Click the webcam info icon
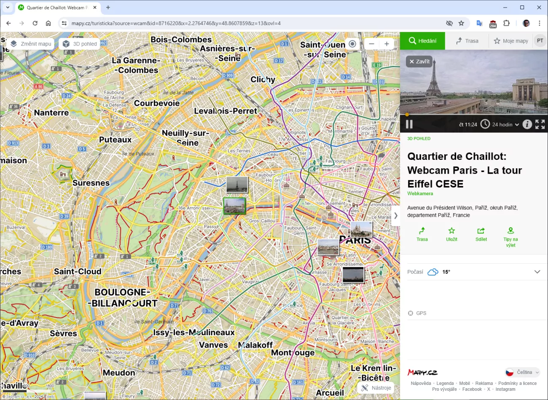This screenshot has width=548, height=400. [527, 124]
